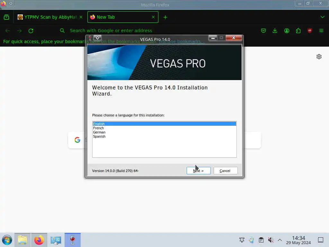Open the Manage bookmarks link
329x247 pixels.
(182, 41)
